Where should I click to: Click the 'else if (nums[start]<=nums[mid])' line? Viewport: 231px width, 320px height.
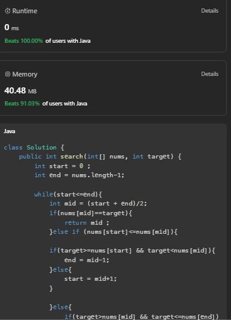click(113, 232)
